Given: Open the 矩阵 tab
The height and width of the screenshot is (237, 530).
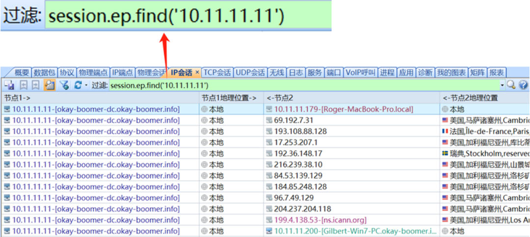Looking at the screenshot, I should (477, 72).
